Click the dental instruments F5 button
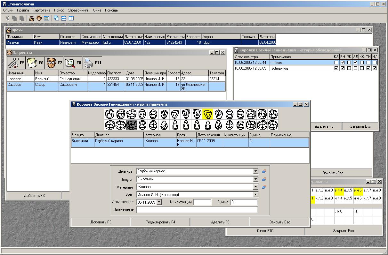 16,63
